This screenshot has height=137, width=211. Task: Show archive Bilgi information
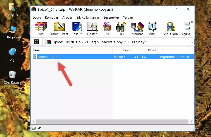(x=152, y=28)
